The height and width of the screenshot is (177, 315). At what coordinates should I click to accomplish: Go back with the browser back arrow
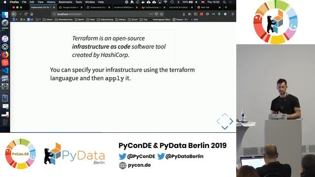[14, 14]
